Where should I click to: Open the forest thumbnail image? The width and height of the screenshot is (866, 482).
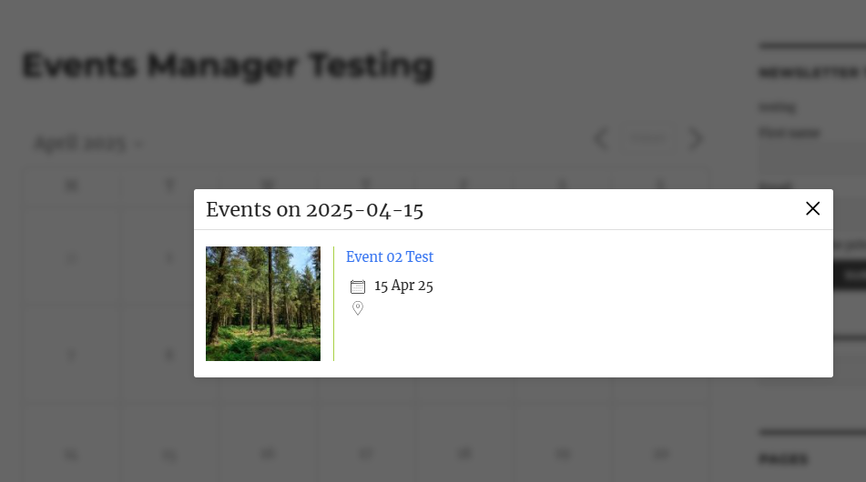[x=263, y=304]
